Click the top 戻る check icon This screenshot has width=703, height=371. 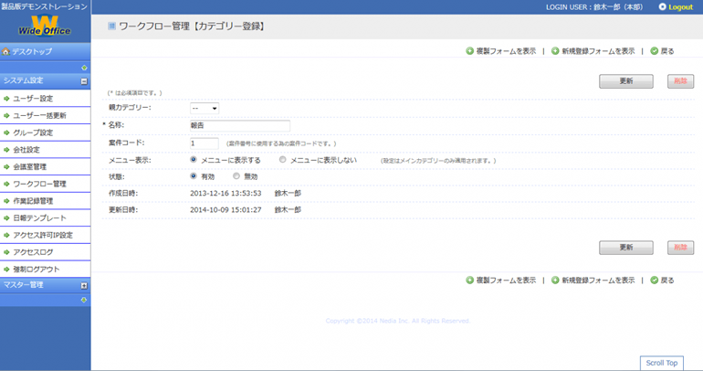coord(654,51)
